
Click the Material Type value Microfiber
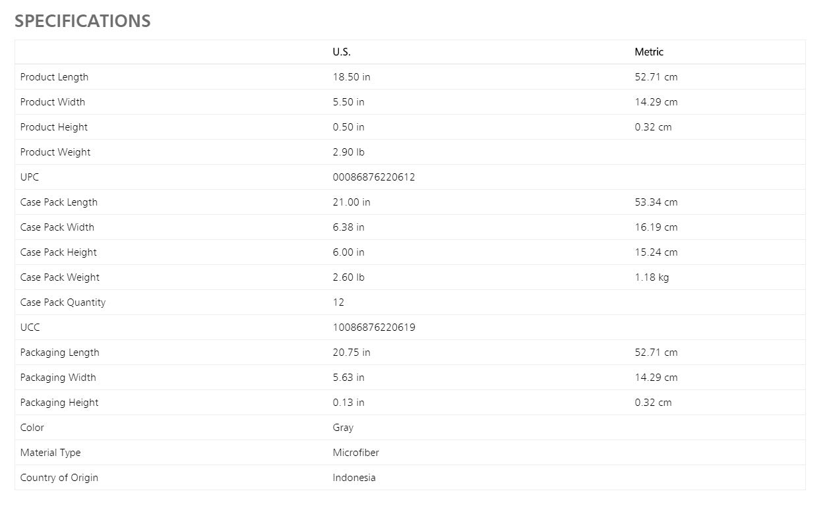356,453
